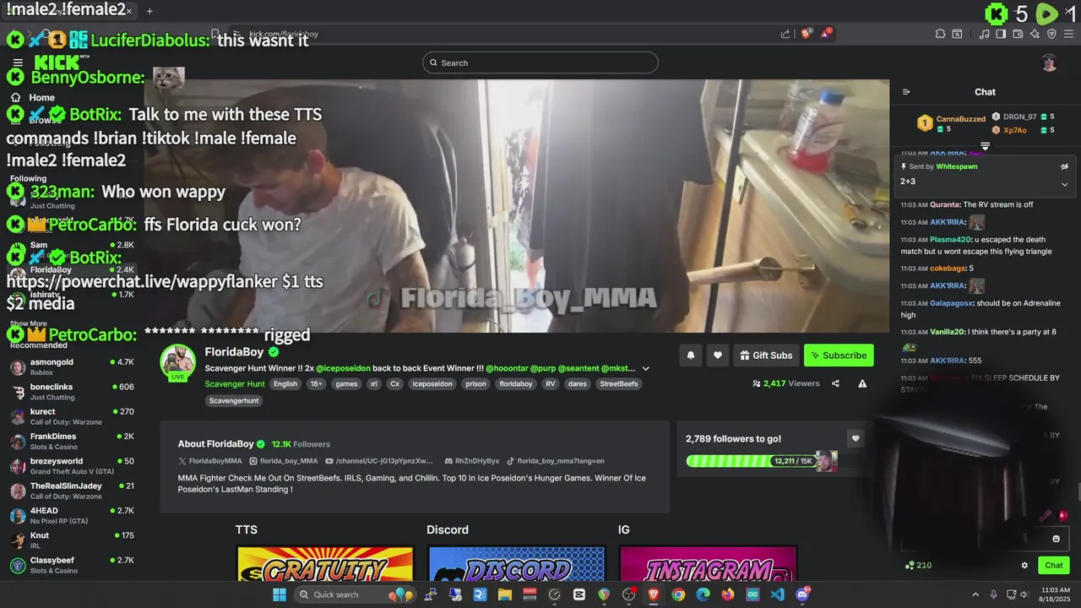Open the browser hamburger menu

[1068, 34]
